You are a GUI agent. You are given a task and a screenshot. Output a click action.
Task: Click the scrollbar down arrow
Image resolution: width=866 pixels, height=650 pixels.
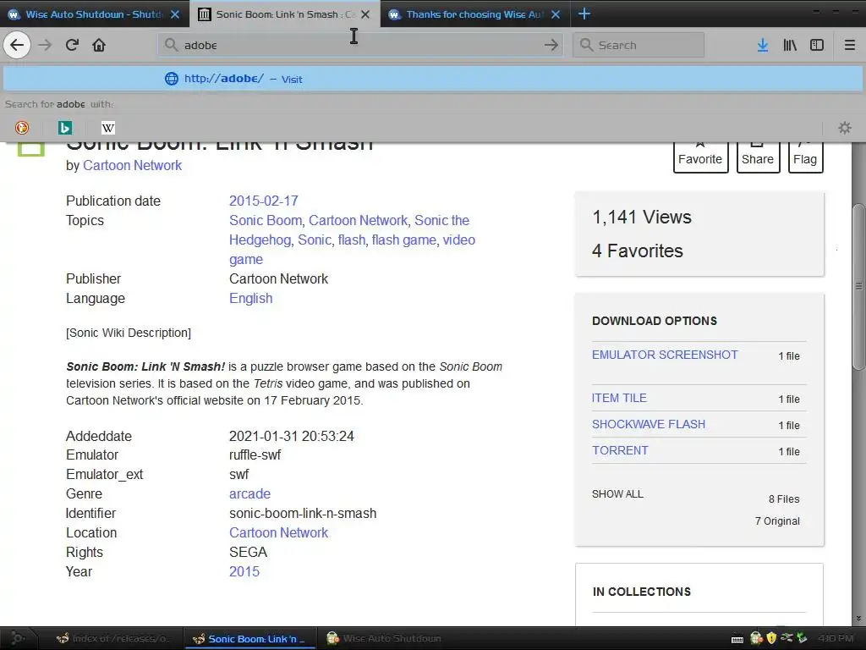pyautogui.click(x=858, y=619)
